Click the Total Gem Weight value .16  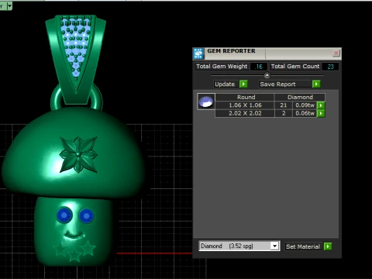pyautogui.click(x=259, y=67)
